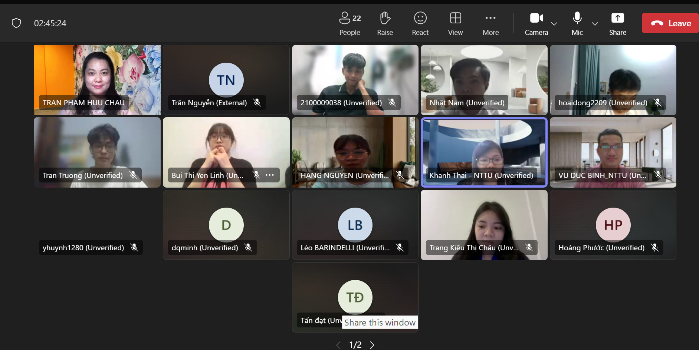Open the React emoji menu
This screenshot has width=699, height=350.
coord(420,23)
